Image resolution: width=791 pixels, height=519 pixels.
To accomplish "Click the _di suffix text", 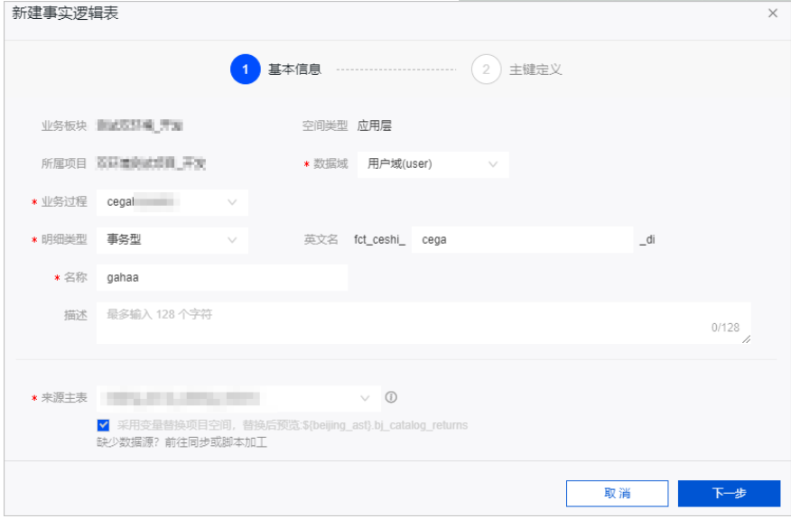I will (647, 239).
